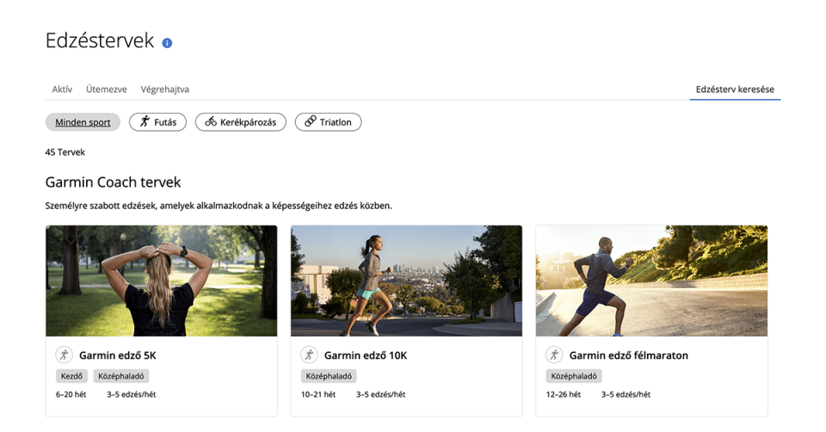This screenshot has width=826, height=432.
Task: Click the Garmin edző félmaraton title
Action: [628, 355]
